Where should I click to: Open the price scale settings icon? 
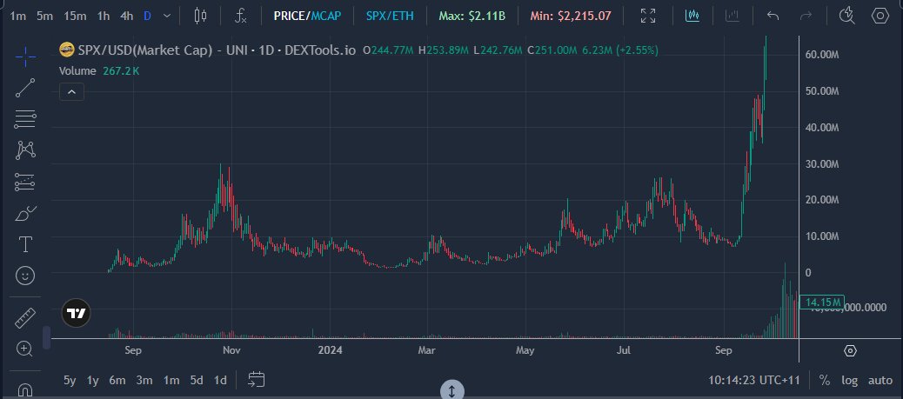click(x=851, y=350)
